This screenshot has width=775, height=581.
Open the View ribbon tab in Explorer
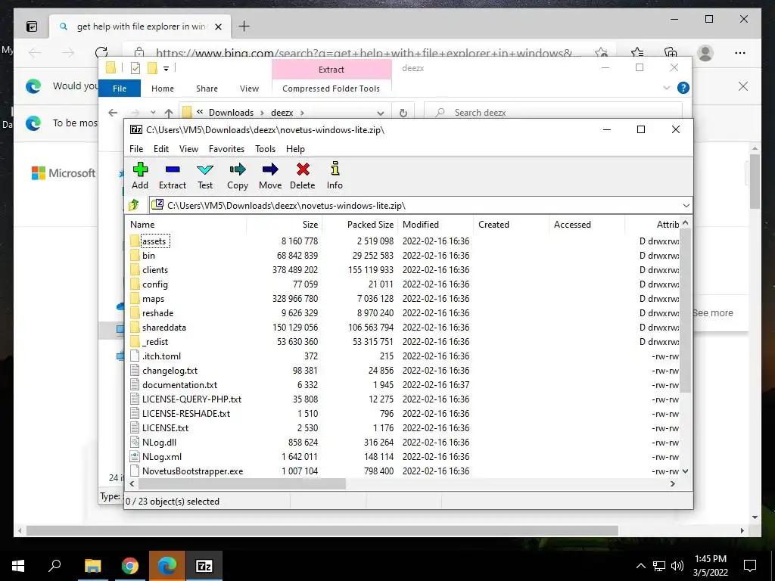(x=249, y=89)
